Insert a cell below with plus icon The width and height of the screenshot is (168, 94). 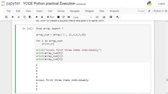(13, 17)
